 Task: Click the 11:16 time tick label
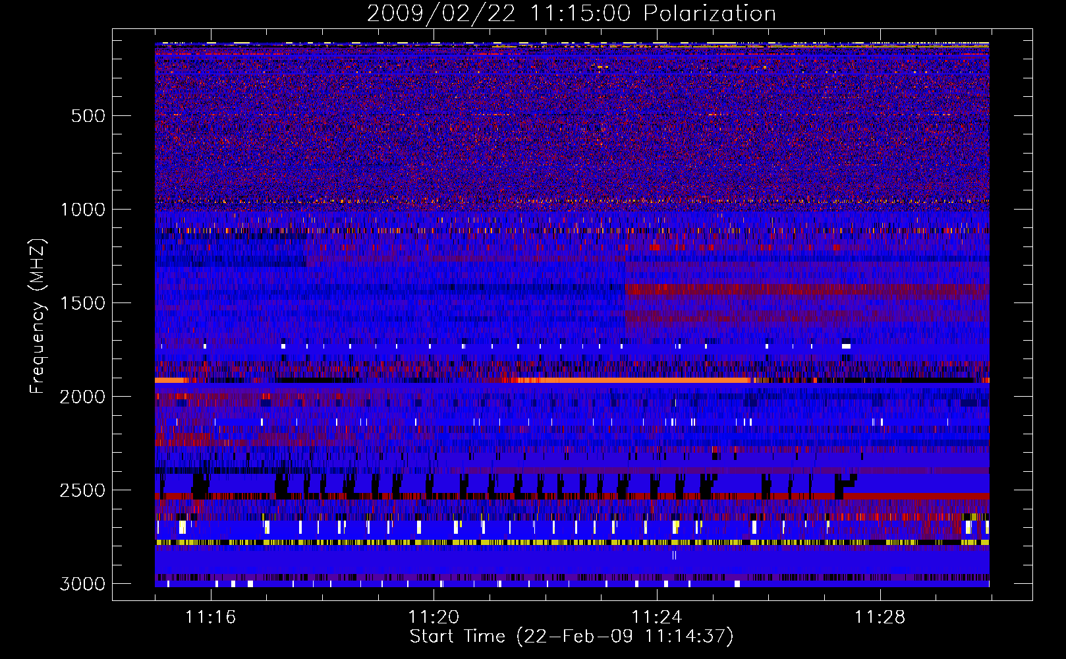[211, 617]
